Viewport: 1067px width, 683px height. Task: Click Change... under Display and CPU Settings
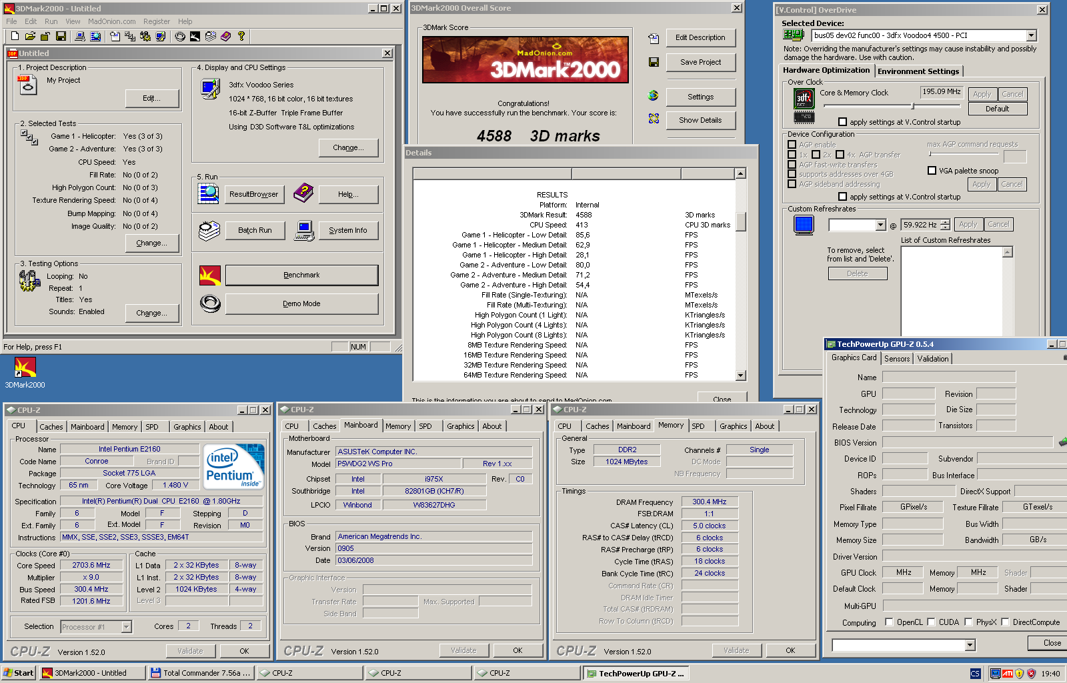pyautogui.click(x=348, y=147)
